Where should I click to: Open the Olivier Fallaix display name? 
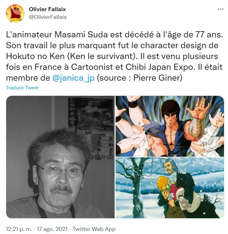click(x=47, y=9)
